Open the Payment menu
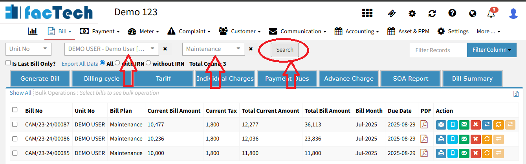This screenshot has width=526, height=164. [x=100, y=31]
